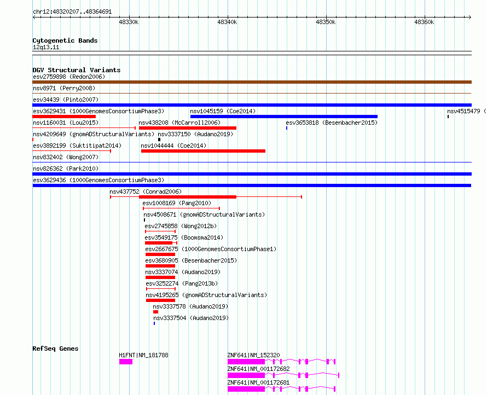The width and height of the screenshot is (487, 395).
Task: Click esv3252274 (Pang2013b) label
Action: pyautogui.click(x=182, y=283)
